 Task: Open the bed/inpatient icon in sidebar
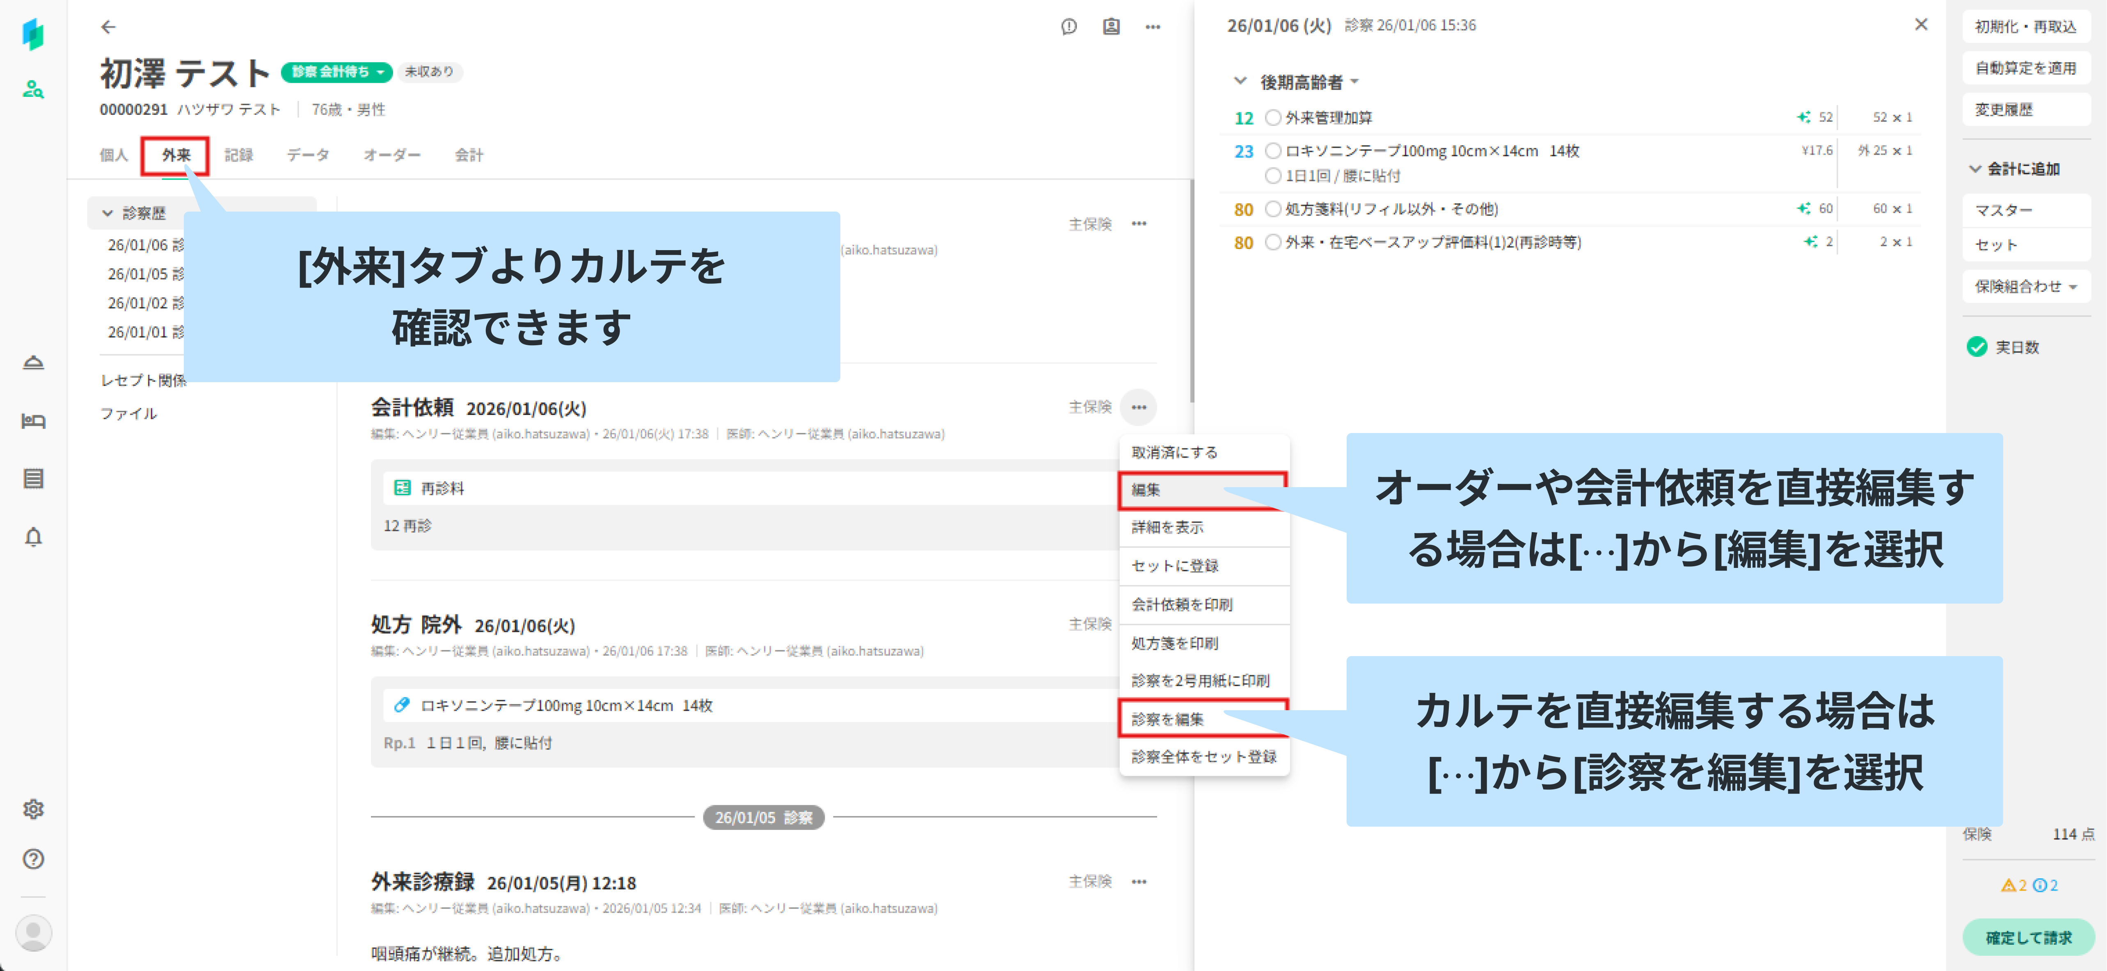(33, 421)
